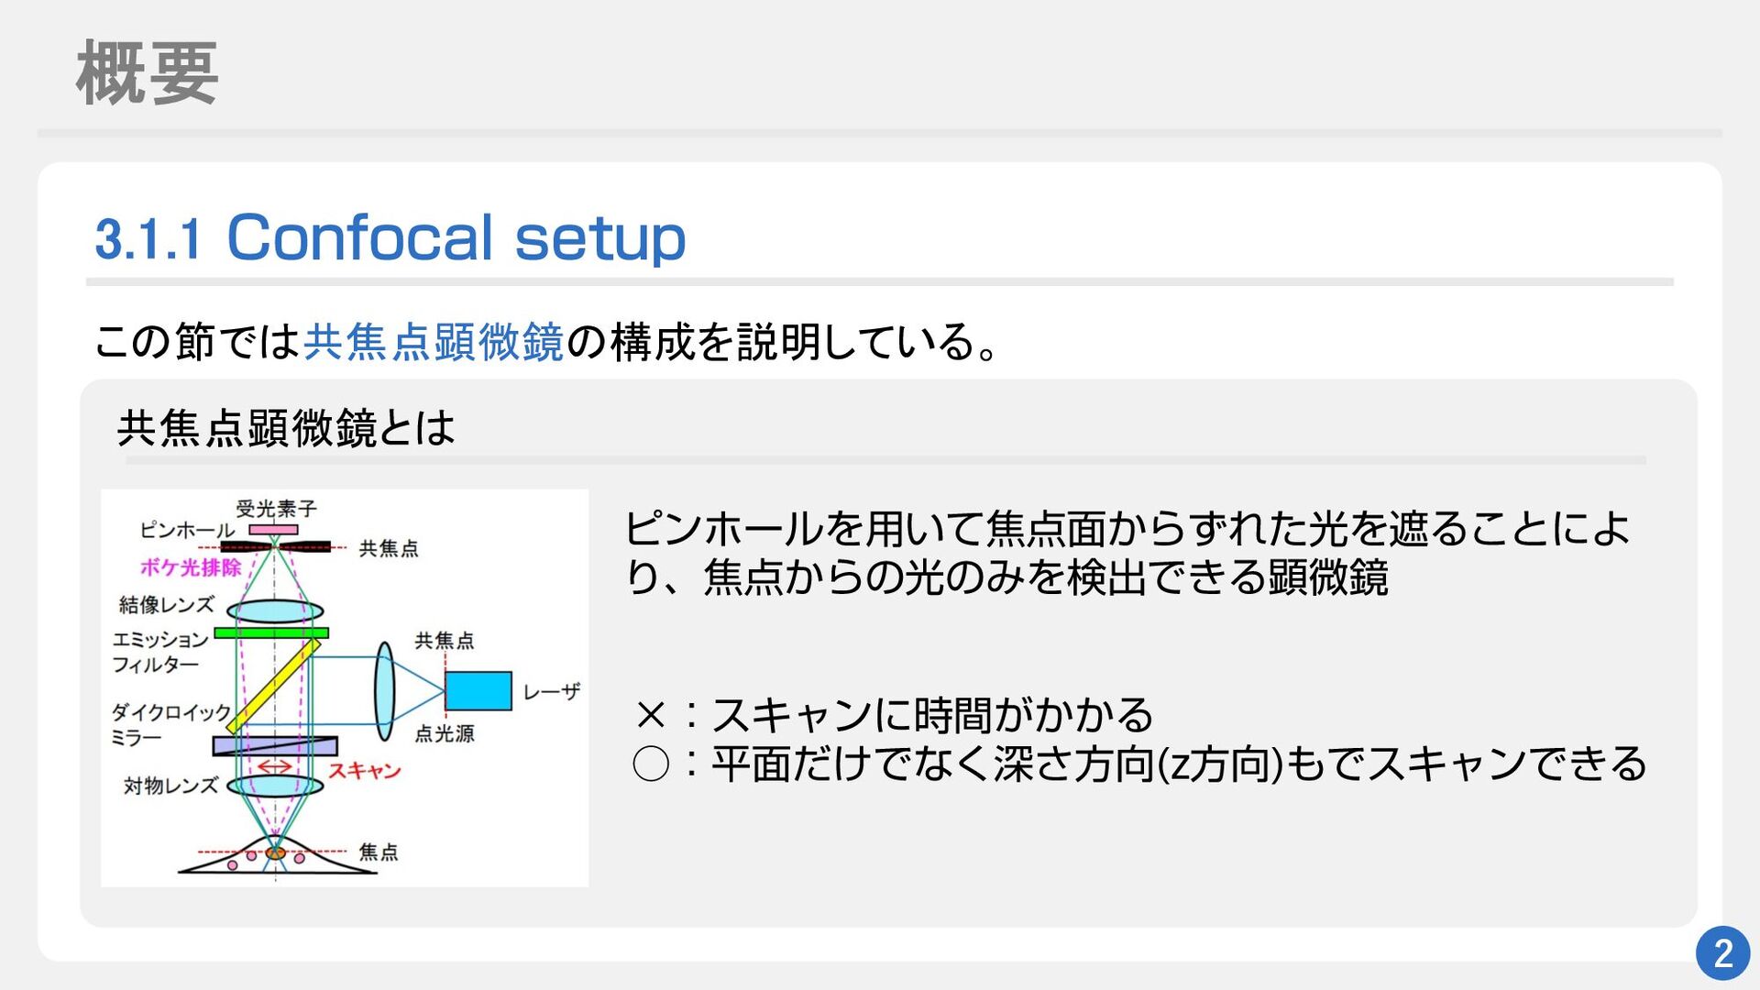Click the blue 共焦点顕微鏡 highlighted text
Screen dimensions: 1760x990
coord(433,342)
